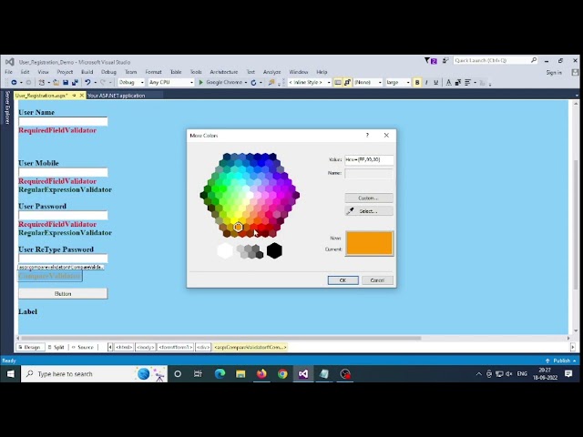Click the Save All icon
Image resolution: width=583 pixels, height=437 pixels.
[x=75, y=83]
